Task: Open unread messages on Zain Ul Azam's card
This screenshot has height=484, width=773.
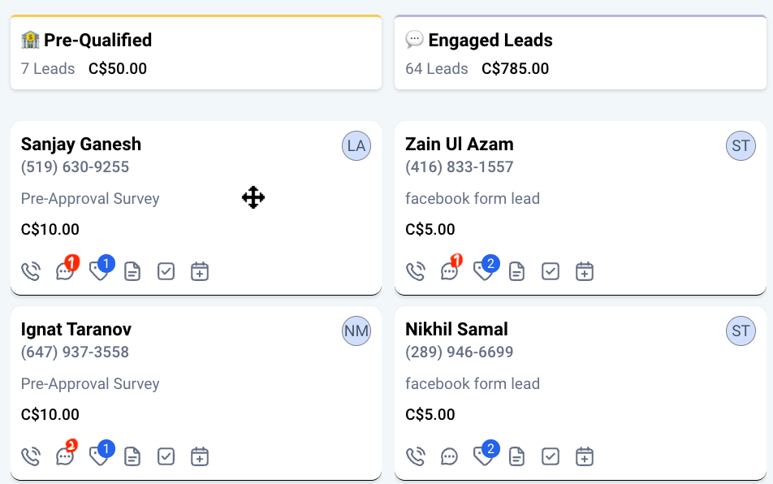Action: 450,271
